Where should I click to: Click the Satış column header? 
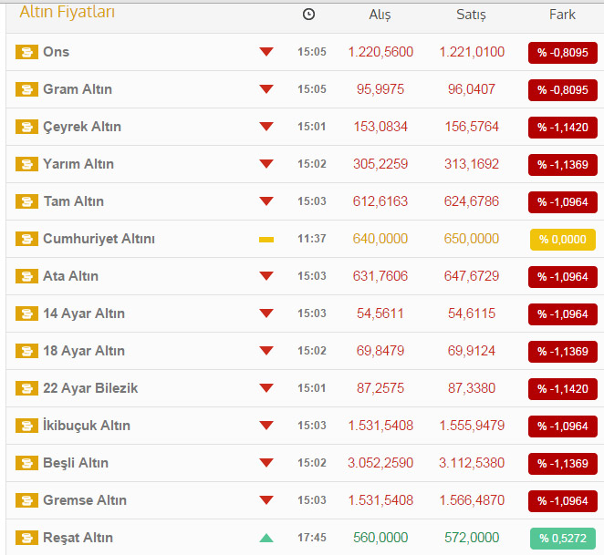(x=471, y=15)
